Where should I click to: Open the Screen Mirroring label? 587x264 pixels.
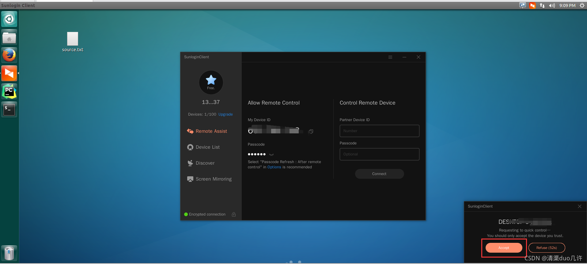(x=214, y=179)
